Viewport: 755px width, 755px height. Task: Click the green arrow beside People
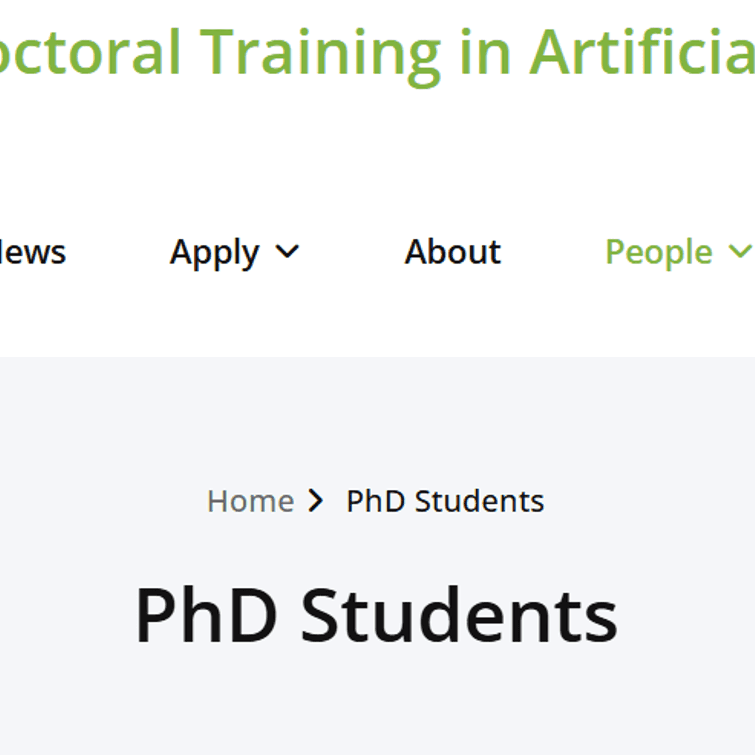click(740, 252)
